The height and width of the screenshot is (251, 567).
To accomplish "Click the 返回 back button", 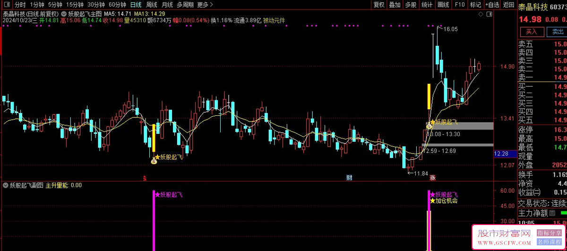I will point(508,5).
